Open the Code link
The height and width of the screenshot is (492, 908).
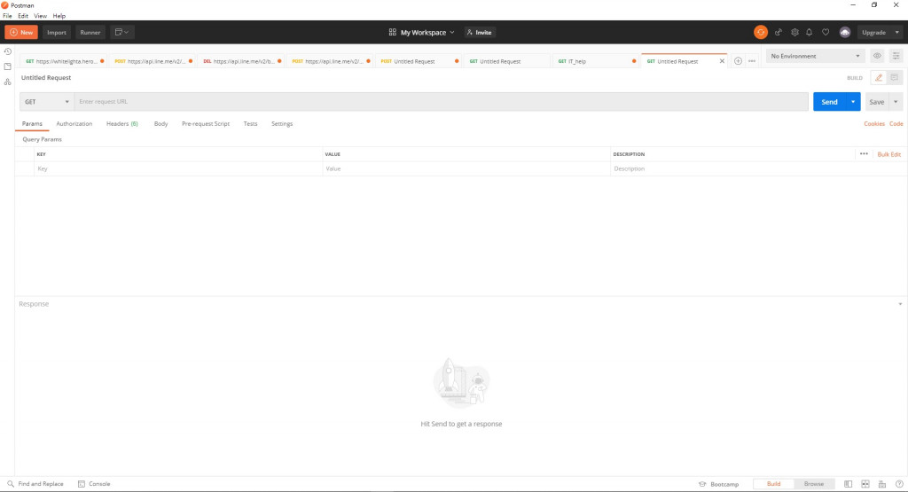[896, 124]
